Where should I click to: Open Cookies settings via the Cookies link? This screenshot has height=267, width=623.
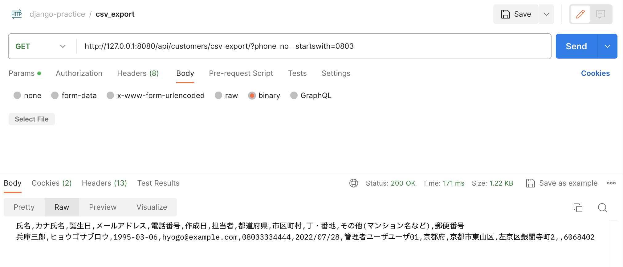pyautogui.click(x=595, y=73)
